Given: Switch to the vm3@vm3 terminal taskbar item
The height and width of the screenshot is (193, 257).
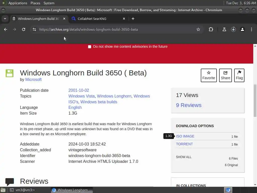Looking at the screenshot, I should point(30,190).
